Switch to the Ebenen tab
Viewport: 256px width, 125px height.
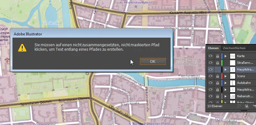click(x=213, y=48)
